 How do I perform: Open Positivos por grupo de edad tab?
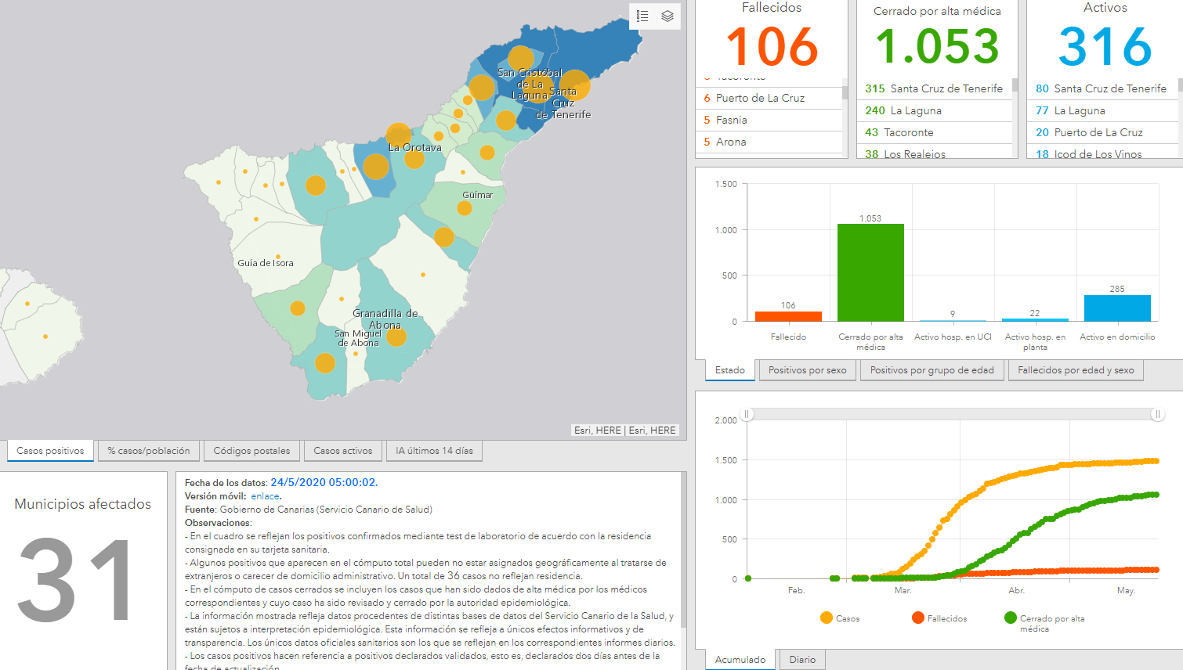tap(932, 370)
